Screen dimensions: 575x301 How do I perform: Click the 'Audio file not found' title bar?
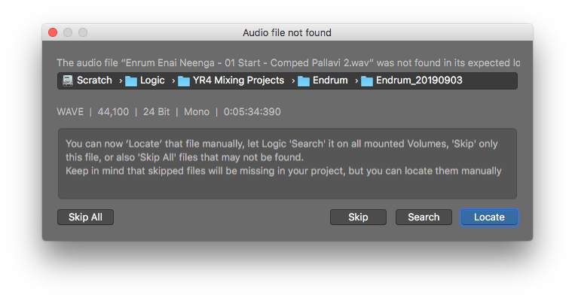coord(287,32)
